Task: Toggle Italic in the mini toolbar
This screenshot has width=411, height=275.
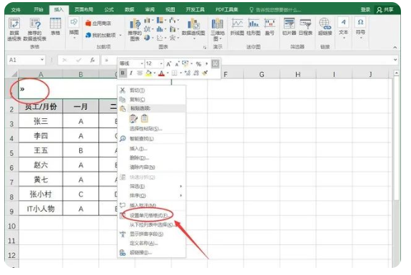Action: pos(131,73)
